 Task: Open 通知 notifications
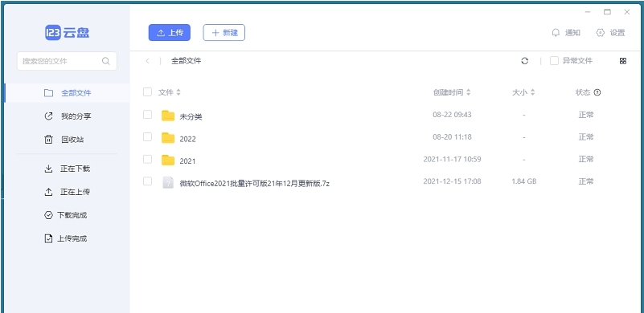(566, 33)
